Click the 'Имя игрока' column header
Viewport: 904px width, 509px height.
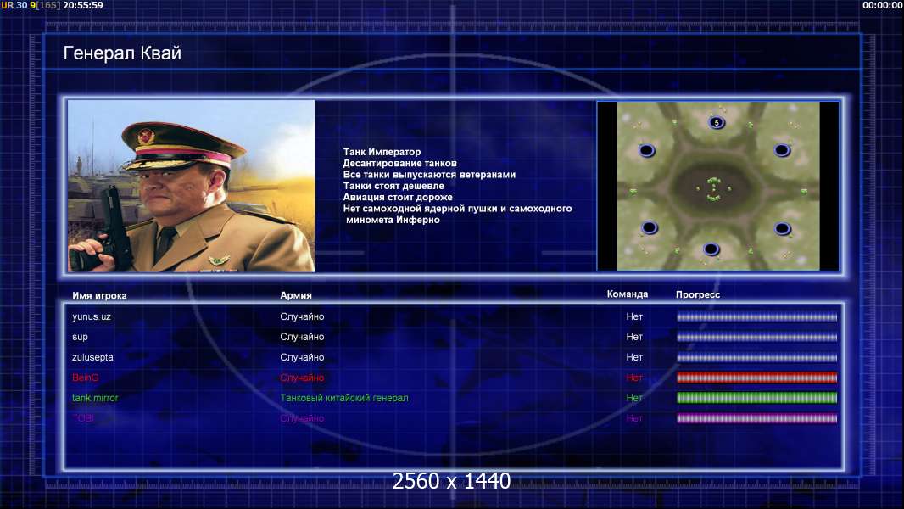click(100, 296)
